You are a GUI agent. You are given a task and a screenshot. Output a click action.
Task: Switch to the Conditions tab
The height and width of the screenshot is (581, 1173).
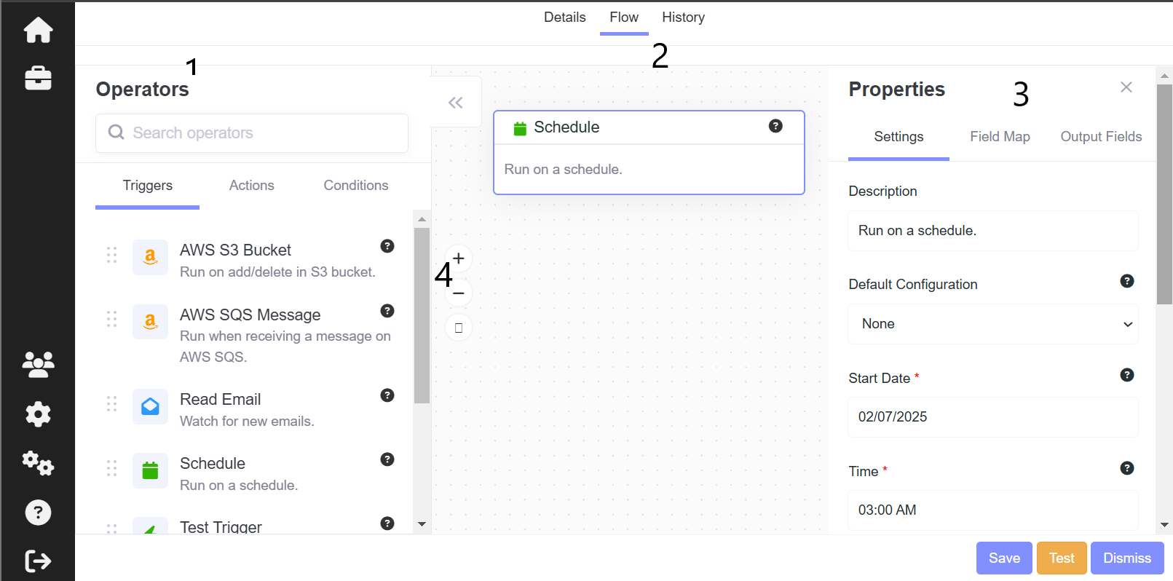[355, 186]
